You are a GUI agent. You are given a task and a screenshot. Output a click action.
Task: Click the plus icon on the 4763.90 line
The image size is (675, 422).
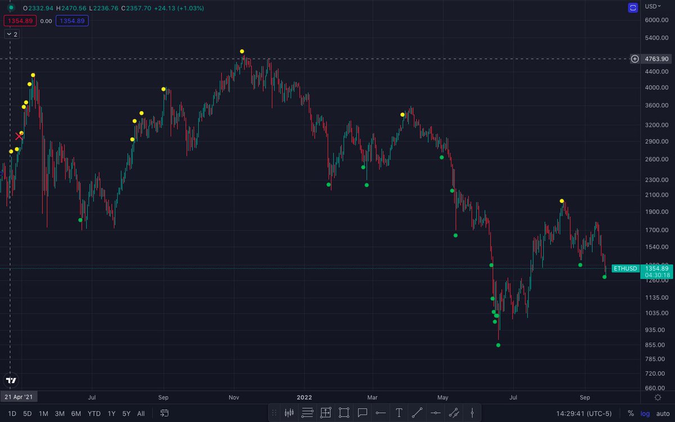[634, 59]
